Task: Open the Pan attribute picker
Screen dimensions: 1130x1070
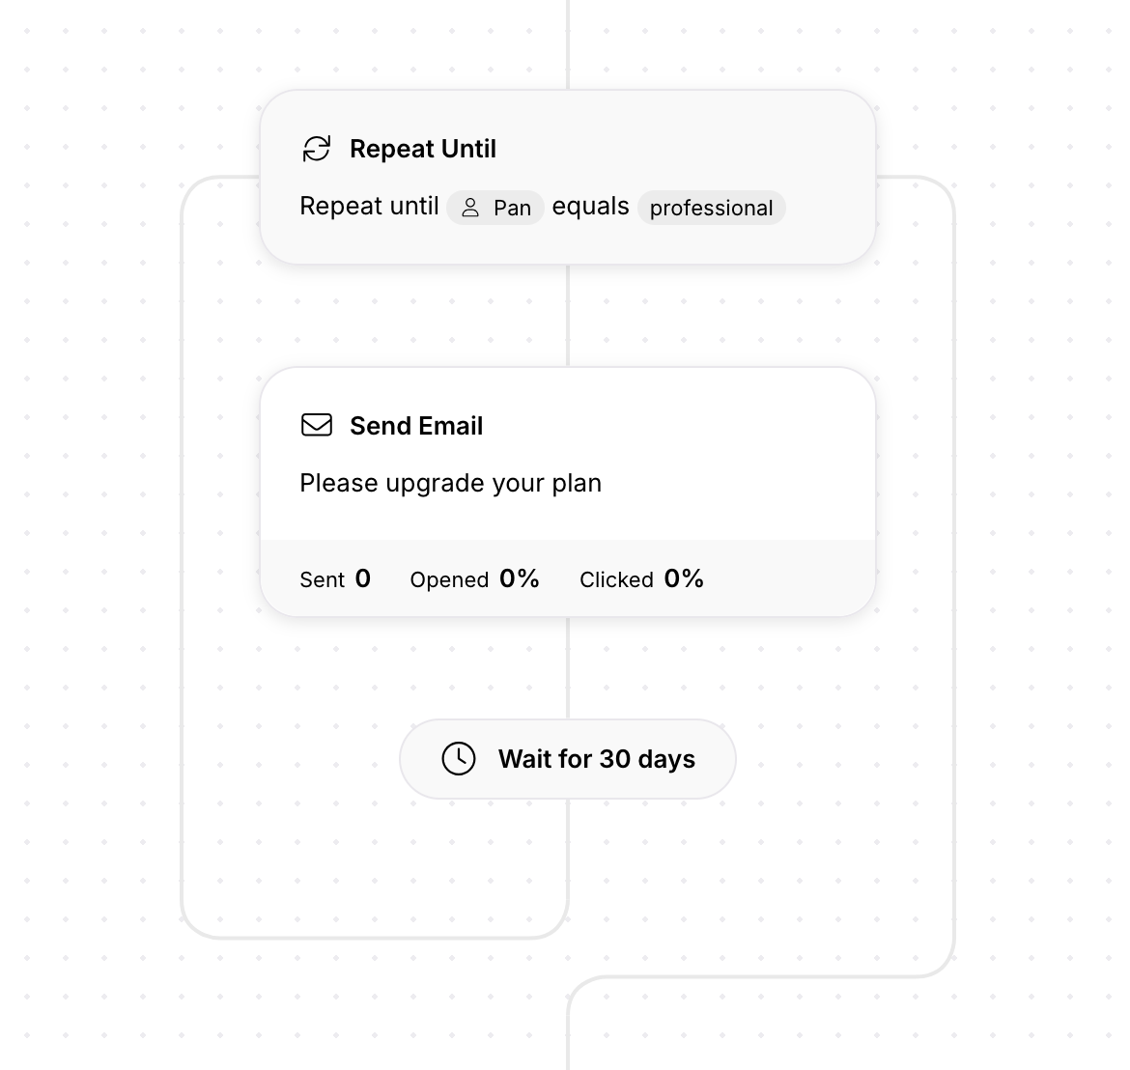Action: point(495,208)
